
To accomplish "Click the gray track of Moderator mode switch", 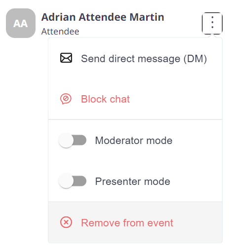I will click(80, 140).
